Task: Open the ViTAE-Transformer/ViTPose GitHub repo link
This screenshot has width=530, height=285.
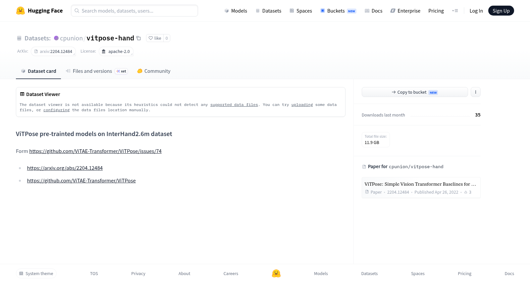Action: (81, 180)
